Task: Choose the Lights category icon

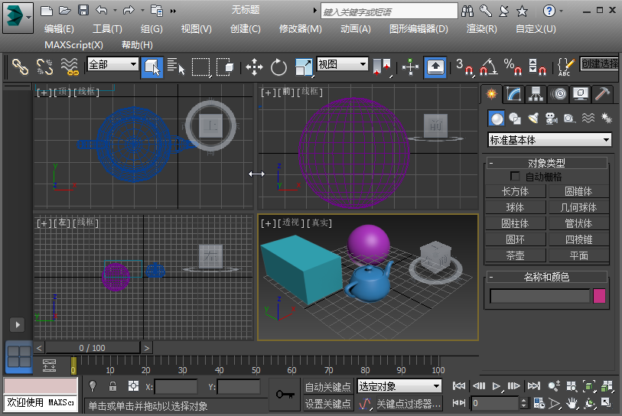Action: point(533,118)
